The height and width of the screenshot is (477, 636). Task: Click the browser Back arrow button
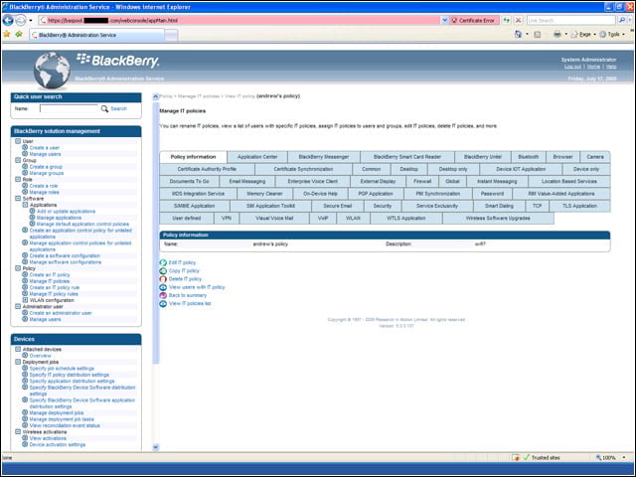(8, 20)
